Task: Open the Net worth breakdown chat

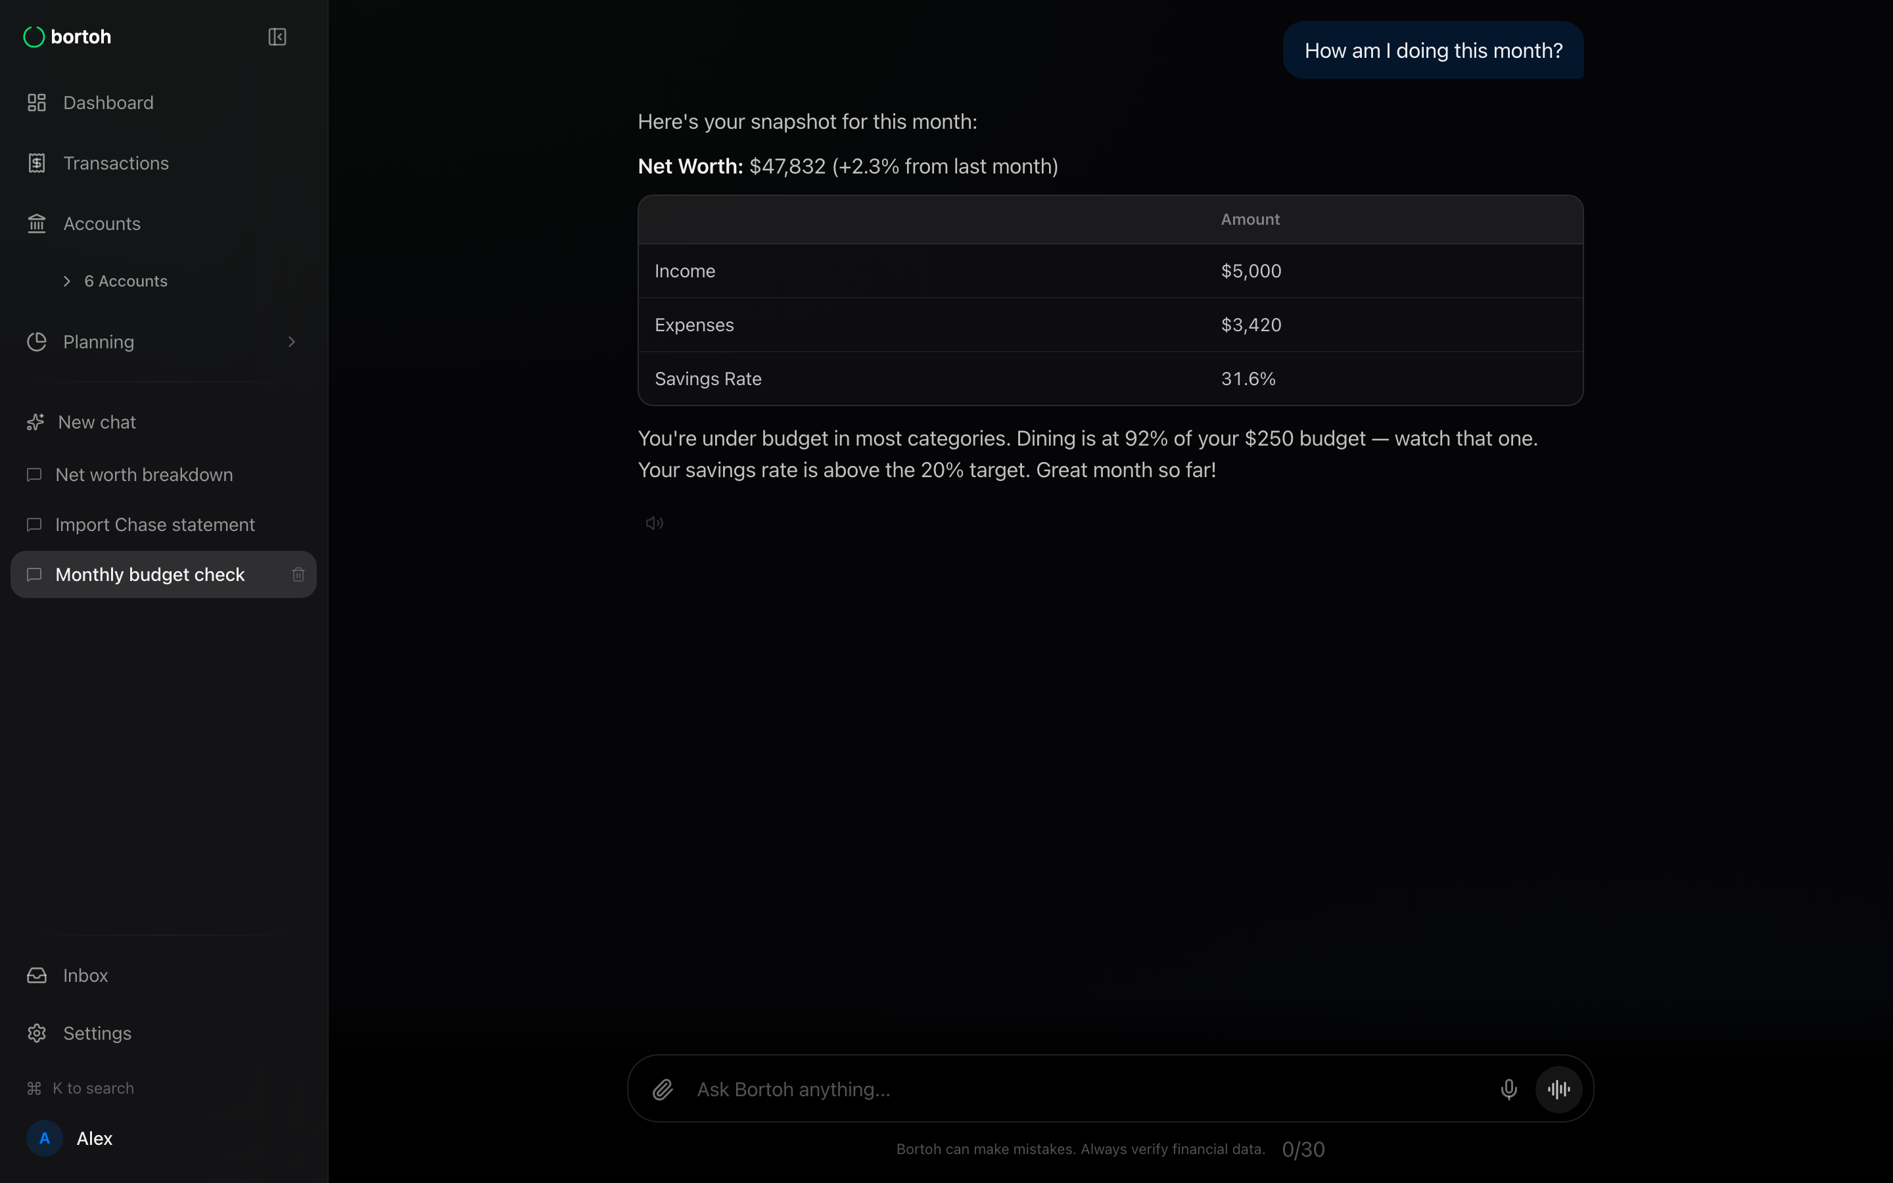Action: 144,475
